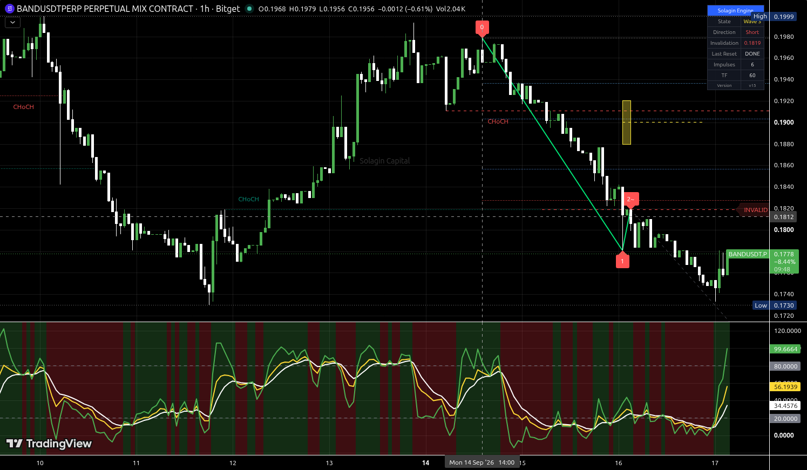Click date 12 on the time axis
Image resolution: width=807 pixels, height=470 pixels.
[233, 463]
